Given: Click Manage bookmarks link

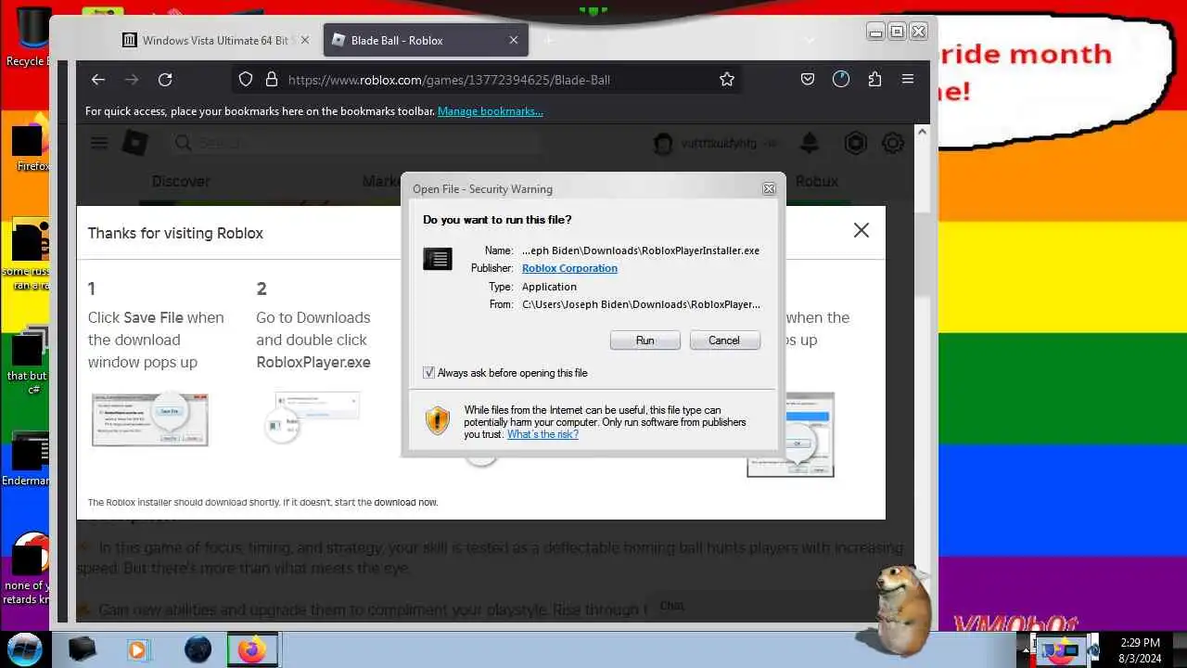Looking at the screenshot, I should [x=491, y=111].
